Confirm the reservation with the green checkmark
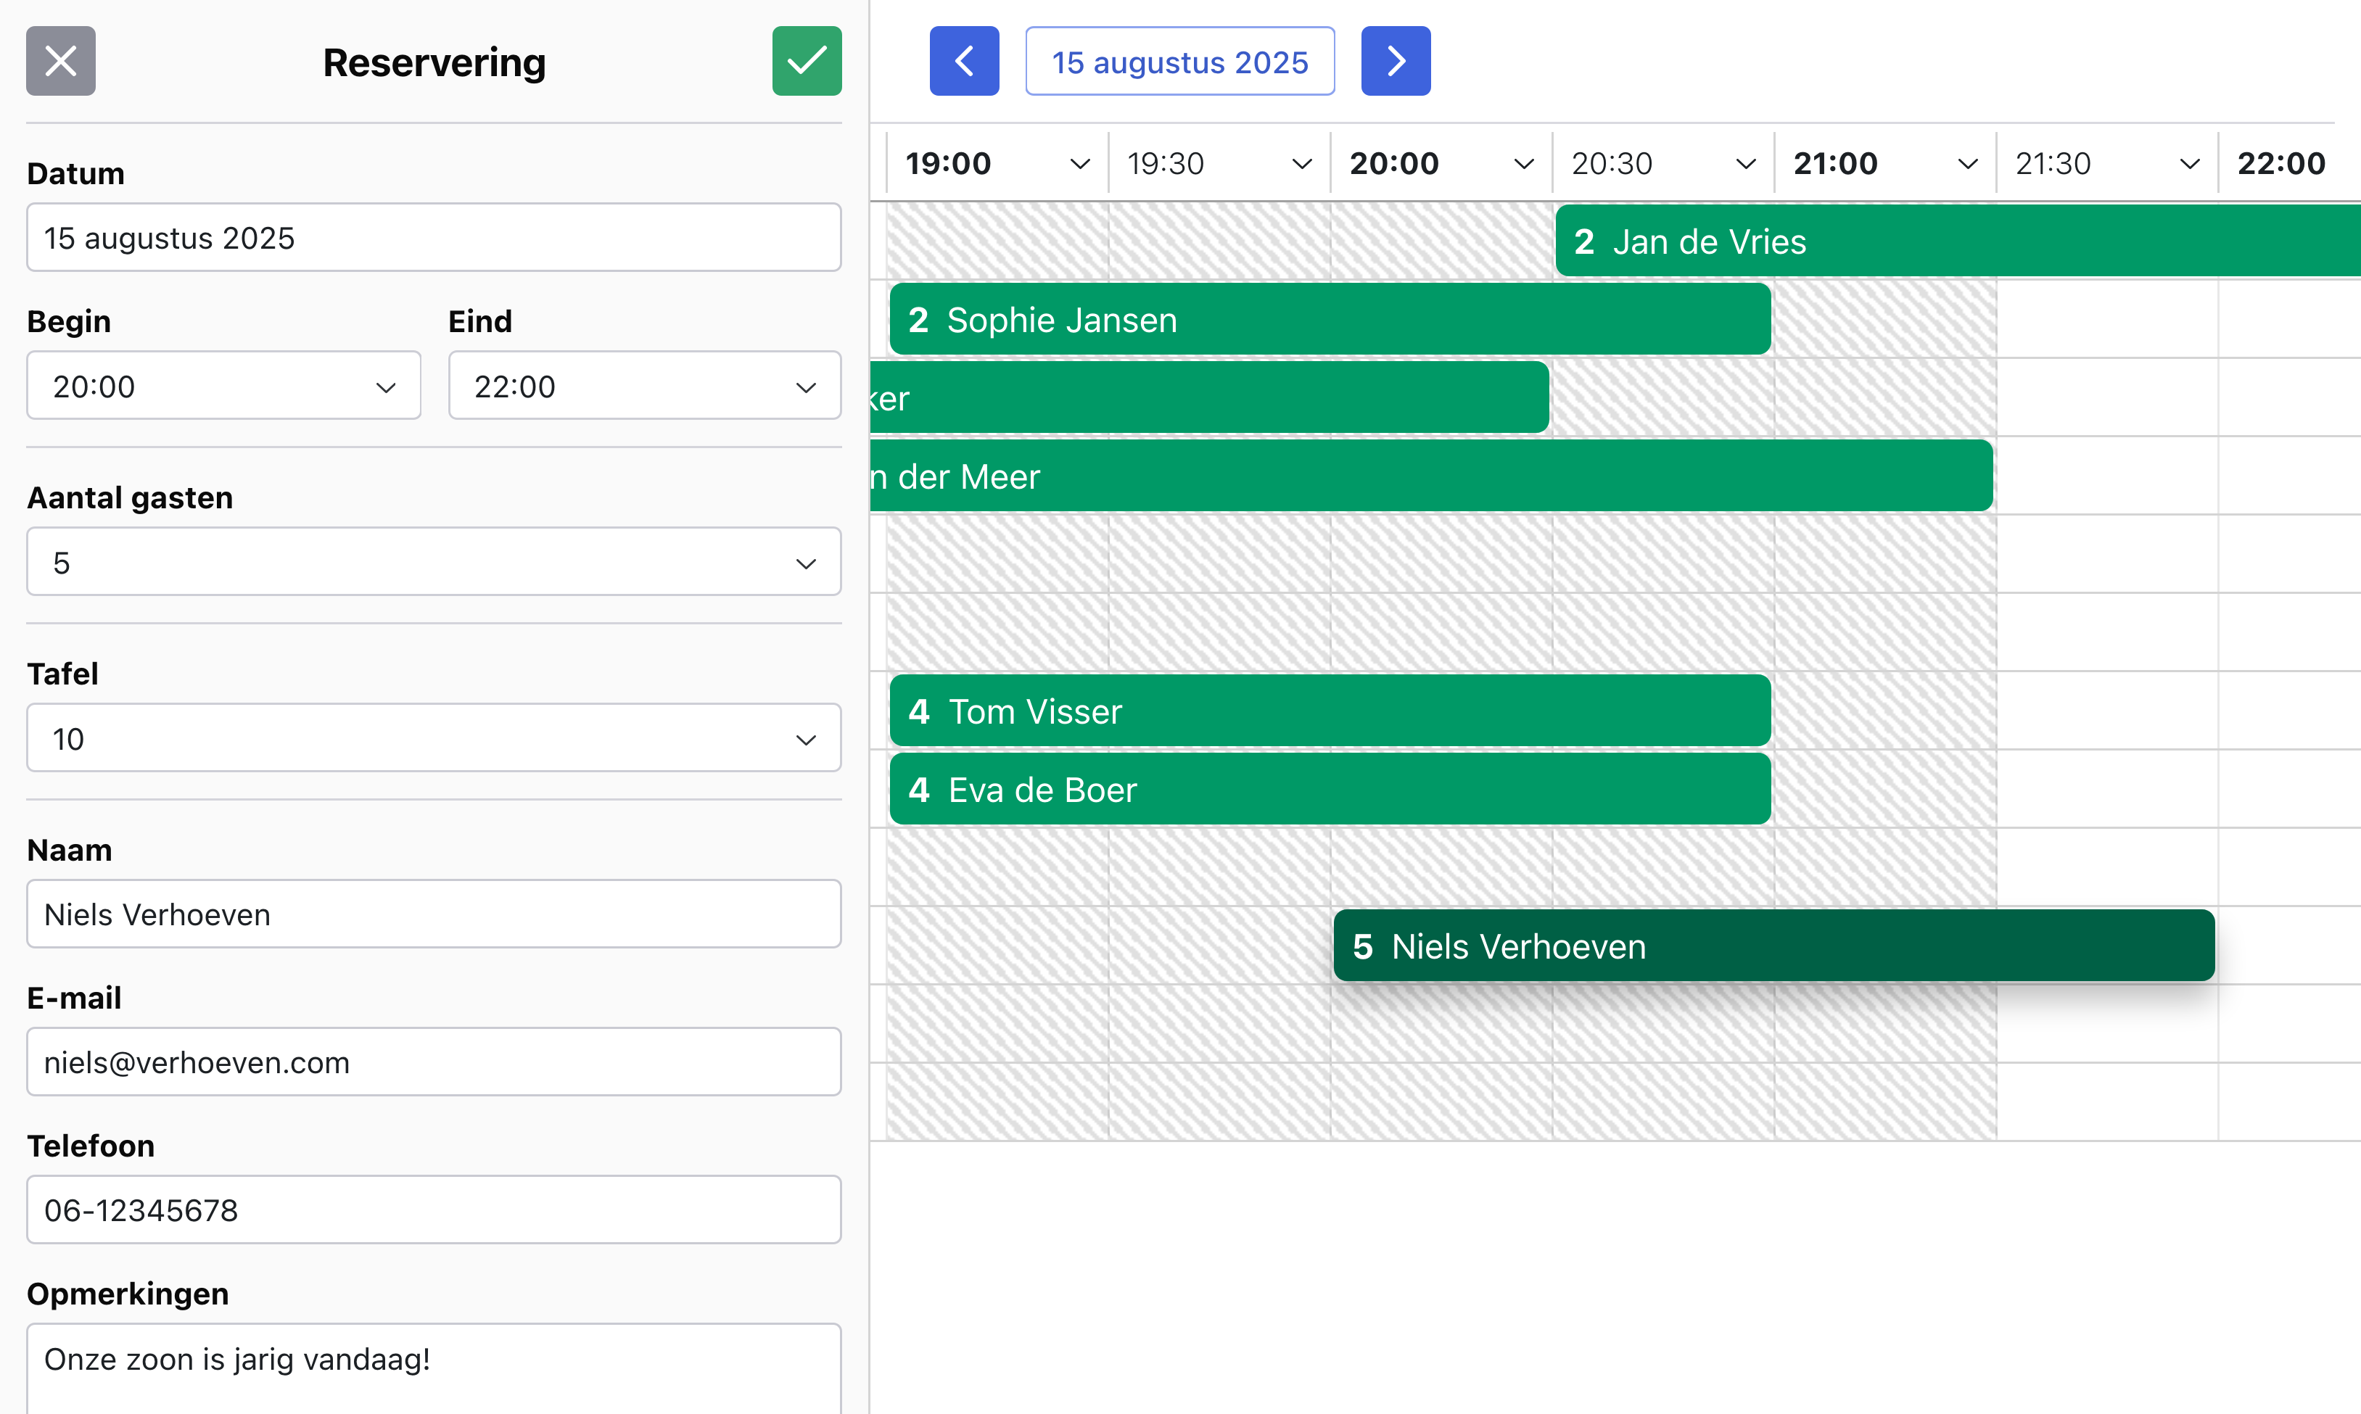This screenshot has height=1414, width=2361. [x=807, y=61]
